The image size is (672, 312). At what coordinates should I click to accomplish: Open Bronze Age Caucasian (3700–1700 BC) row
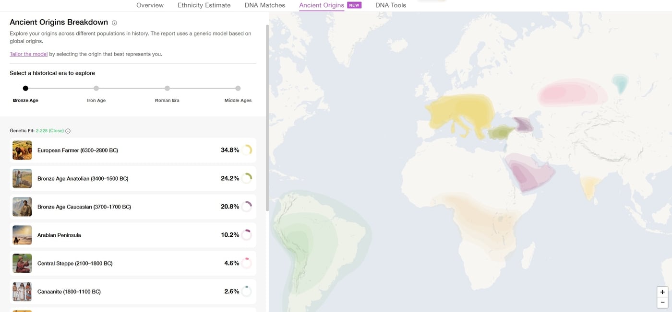[x=133, y=207]
